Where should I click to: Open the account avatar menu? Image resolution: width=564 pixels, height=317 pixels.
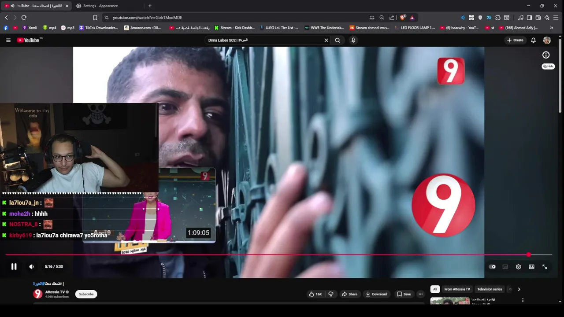547,40
